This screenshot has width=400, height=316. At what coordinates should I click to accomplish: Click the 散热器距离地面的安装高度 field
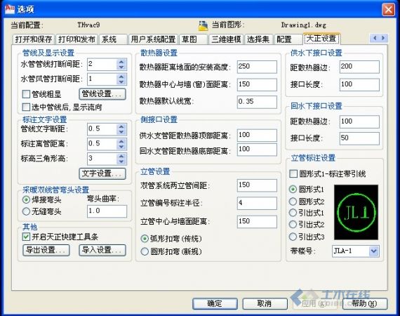click(257, 67)
